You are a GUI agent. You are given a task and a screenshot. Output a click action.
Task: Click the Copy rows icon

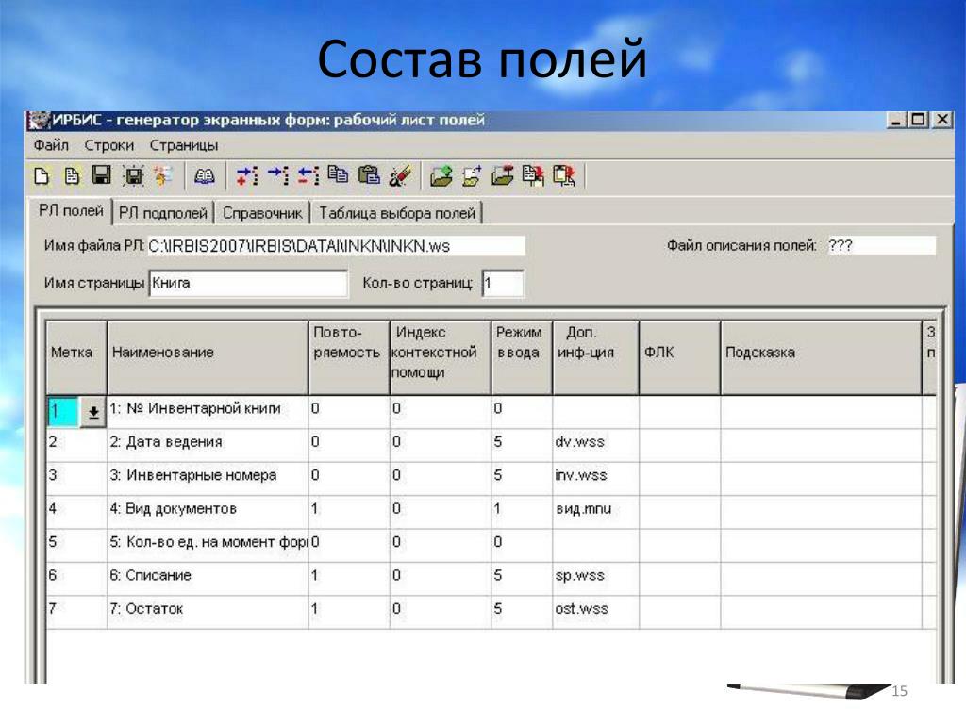tap(339, 176)
